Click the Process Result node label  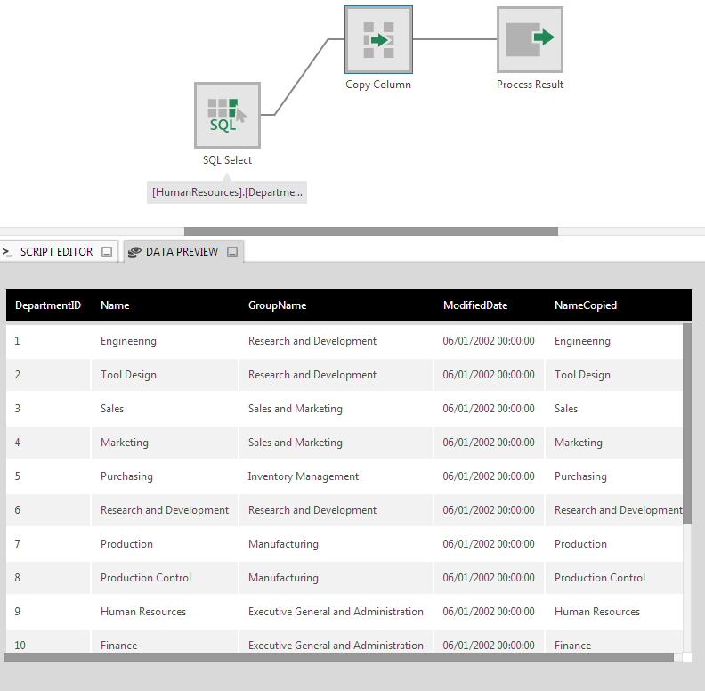[530, 85]
